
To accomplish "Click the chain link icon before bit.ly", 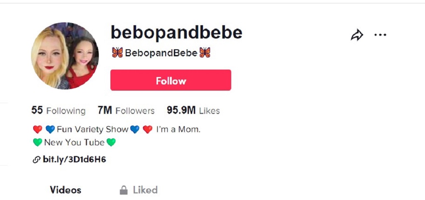I will [37, 159].
